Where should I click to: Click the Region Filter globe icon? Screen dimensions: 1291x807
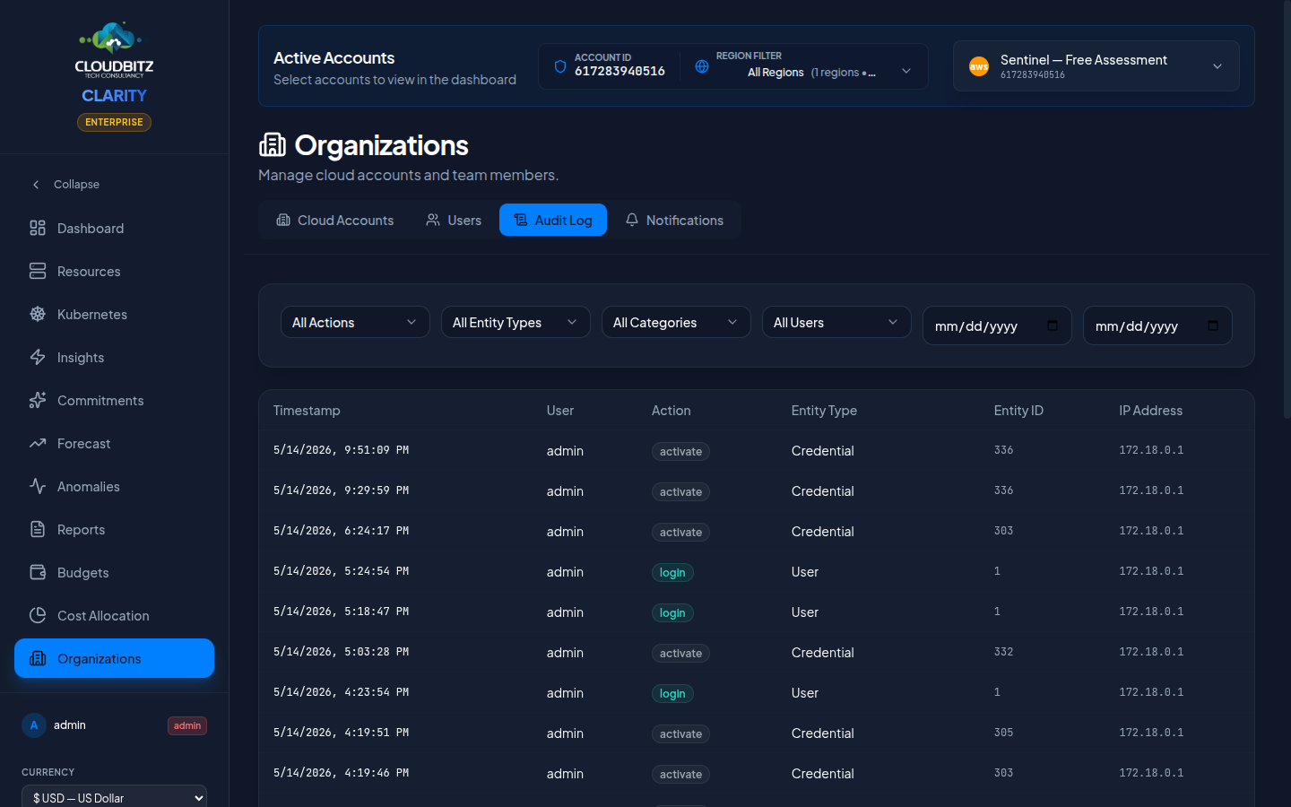[x=702, y=66]
